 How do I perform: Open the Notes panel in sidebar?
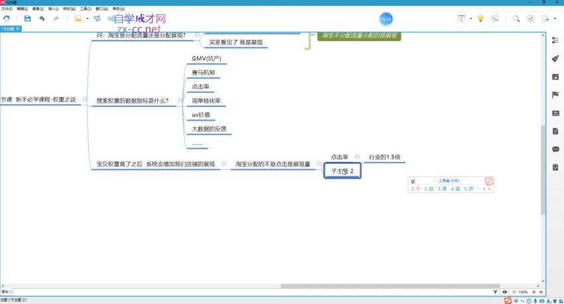tap(555, 131)
